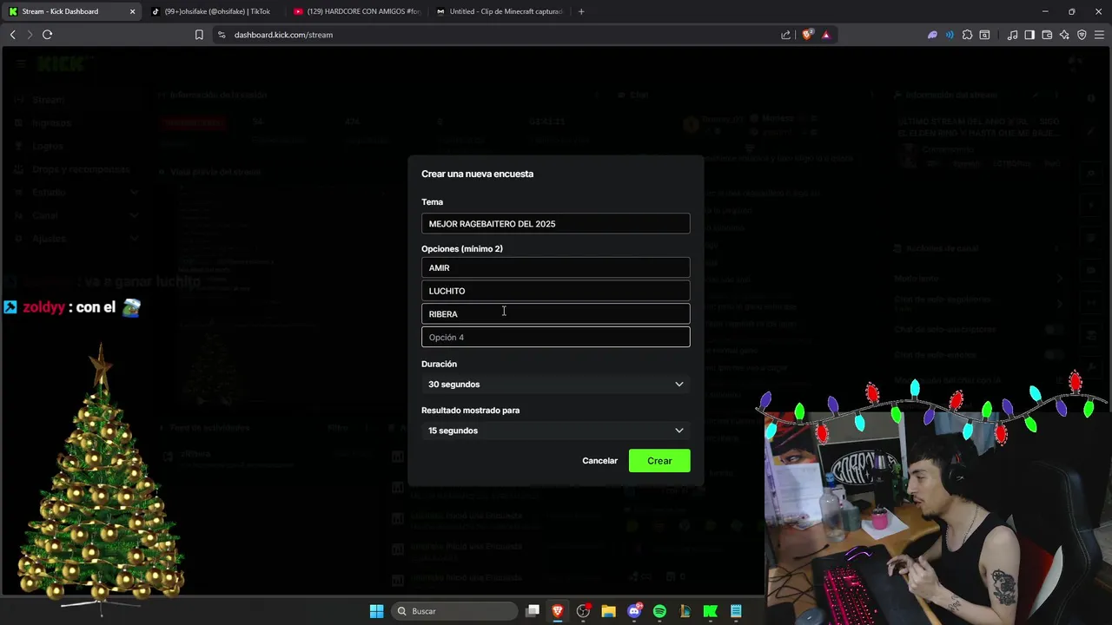Click the address bar URL dashboard.kick.com/stream
This screenshot has height=625, width=1112.
[x=283, y=35]
